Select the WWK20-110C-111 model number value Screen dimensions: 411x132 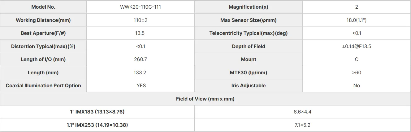coord(141,7)
